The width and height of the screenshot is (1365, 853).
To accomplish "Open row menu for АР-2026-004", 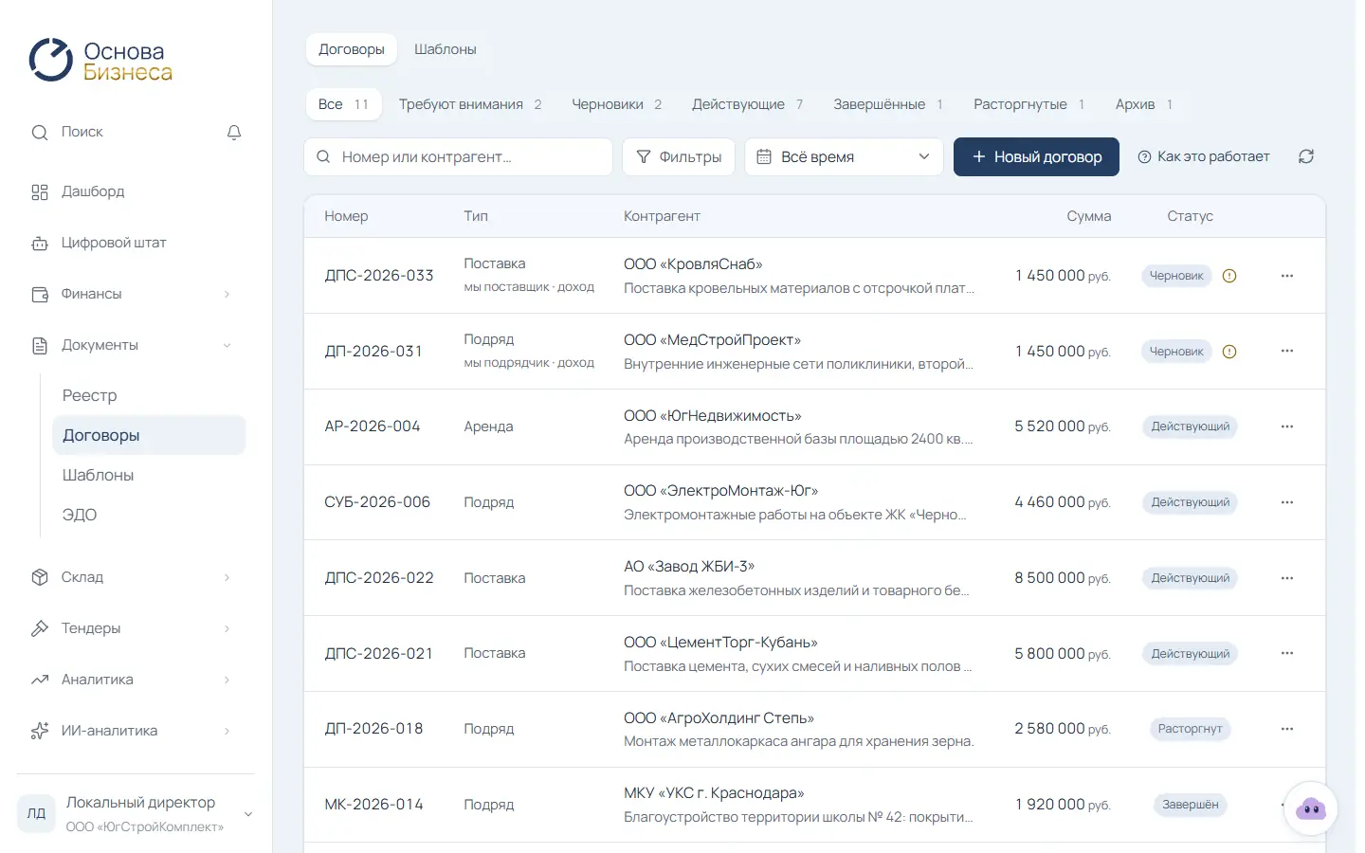I will click(1287, 426).
